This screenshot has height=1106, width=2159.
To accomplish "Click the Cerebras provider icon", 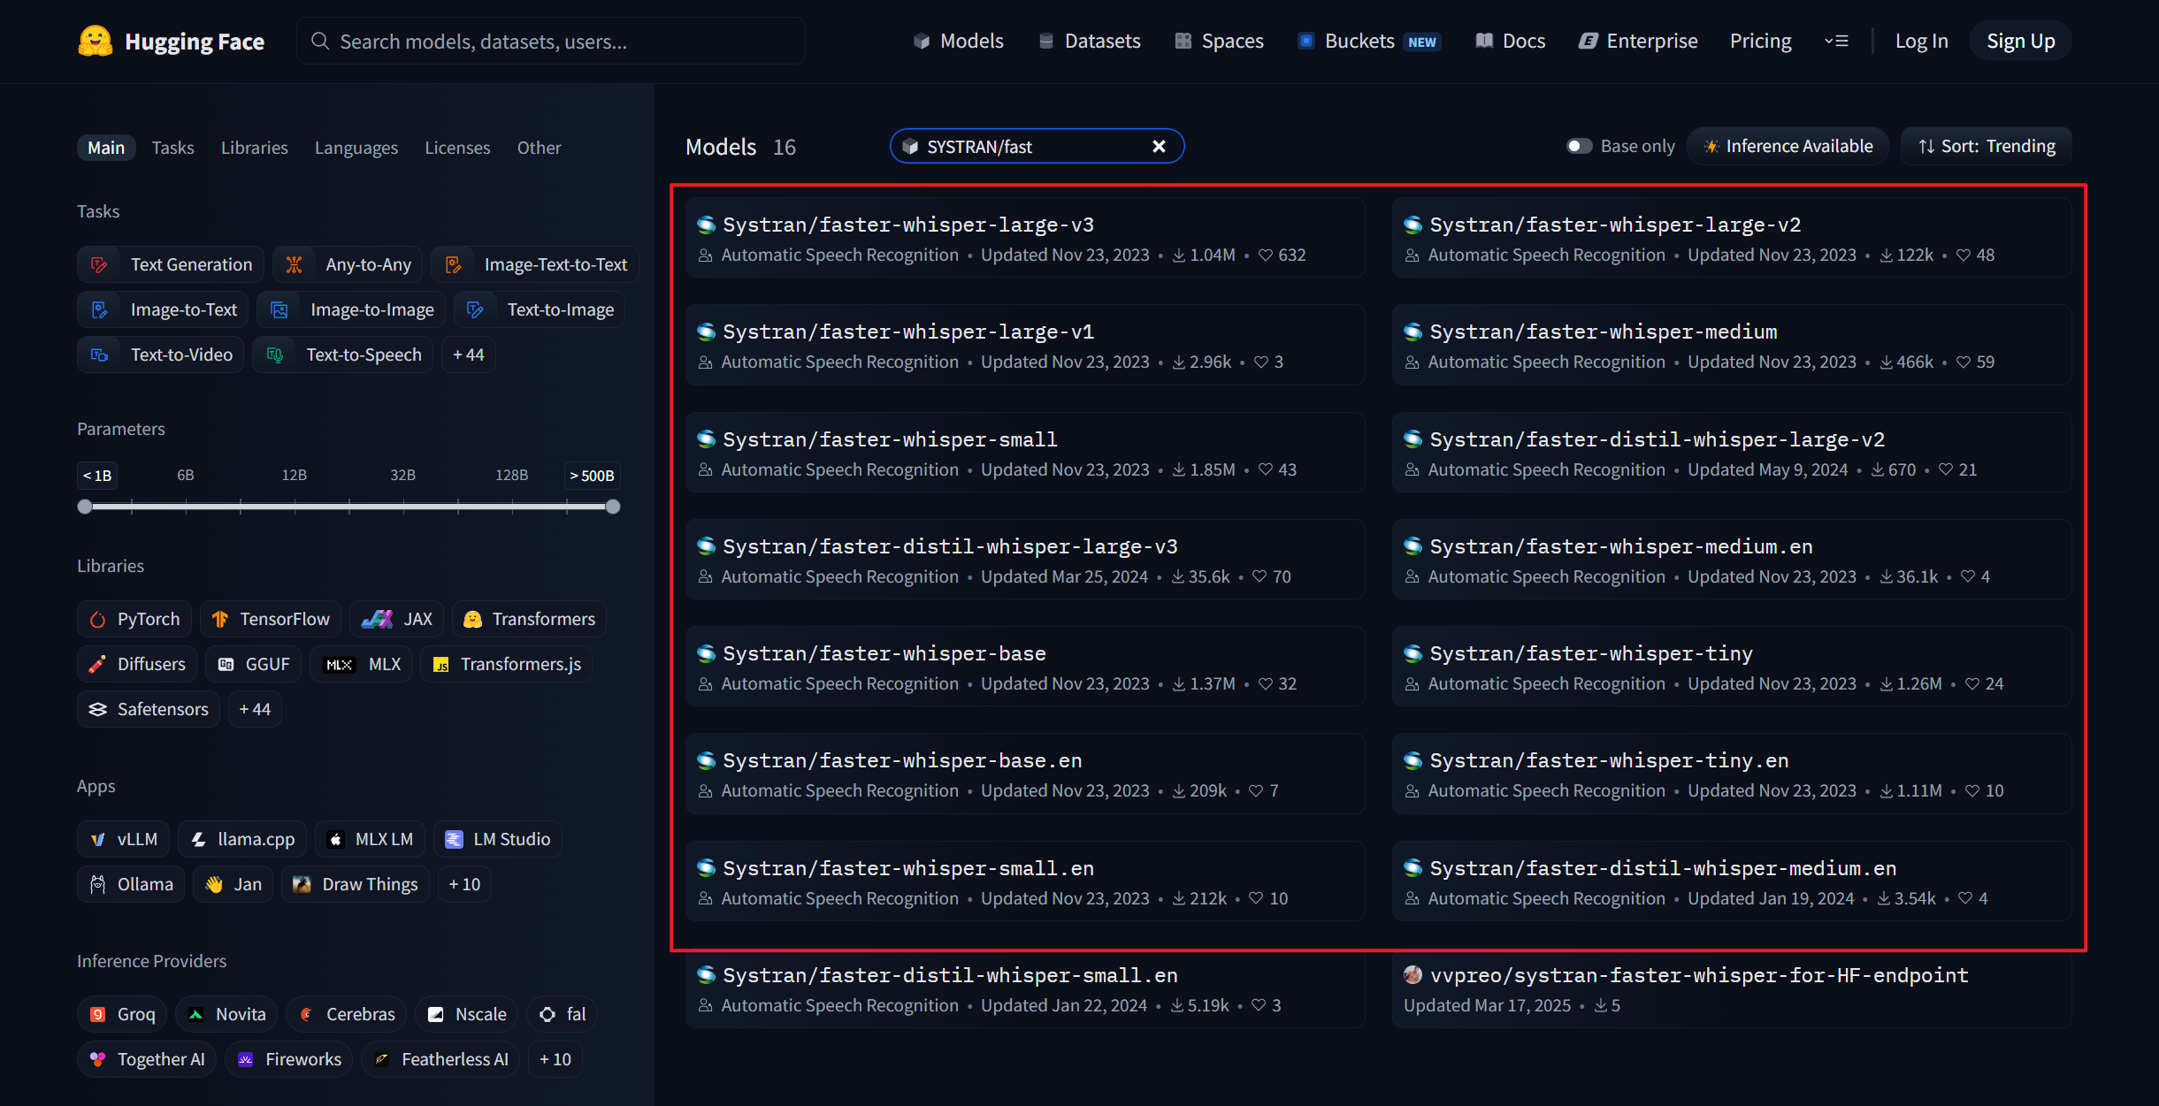I will click(306, 1014).
